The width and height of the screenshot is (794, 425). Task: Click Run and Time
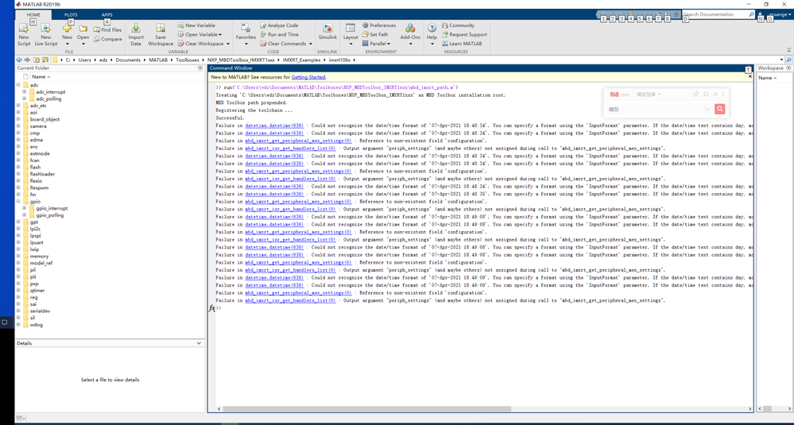(279, 34)
